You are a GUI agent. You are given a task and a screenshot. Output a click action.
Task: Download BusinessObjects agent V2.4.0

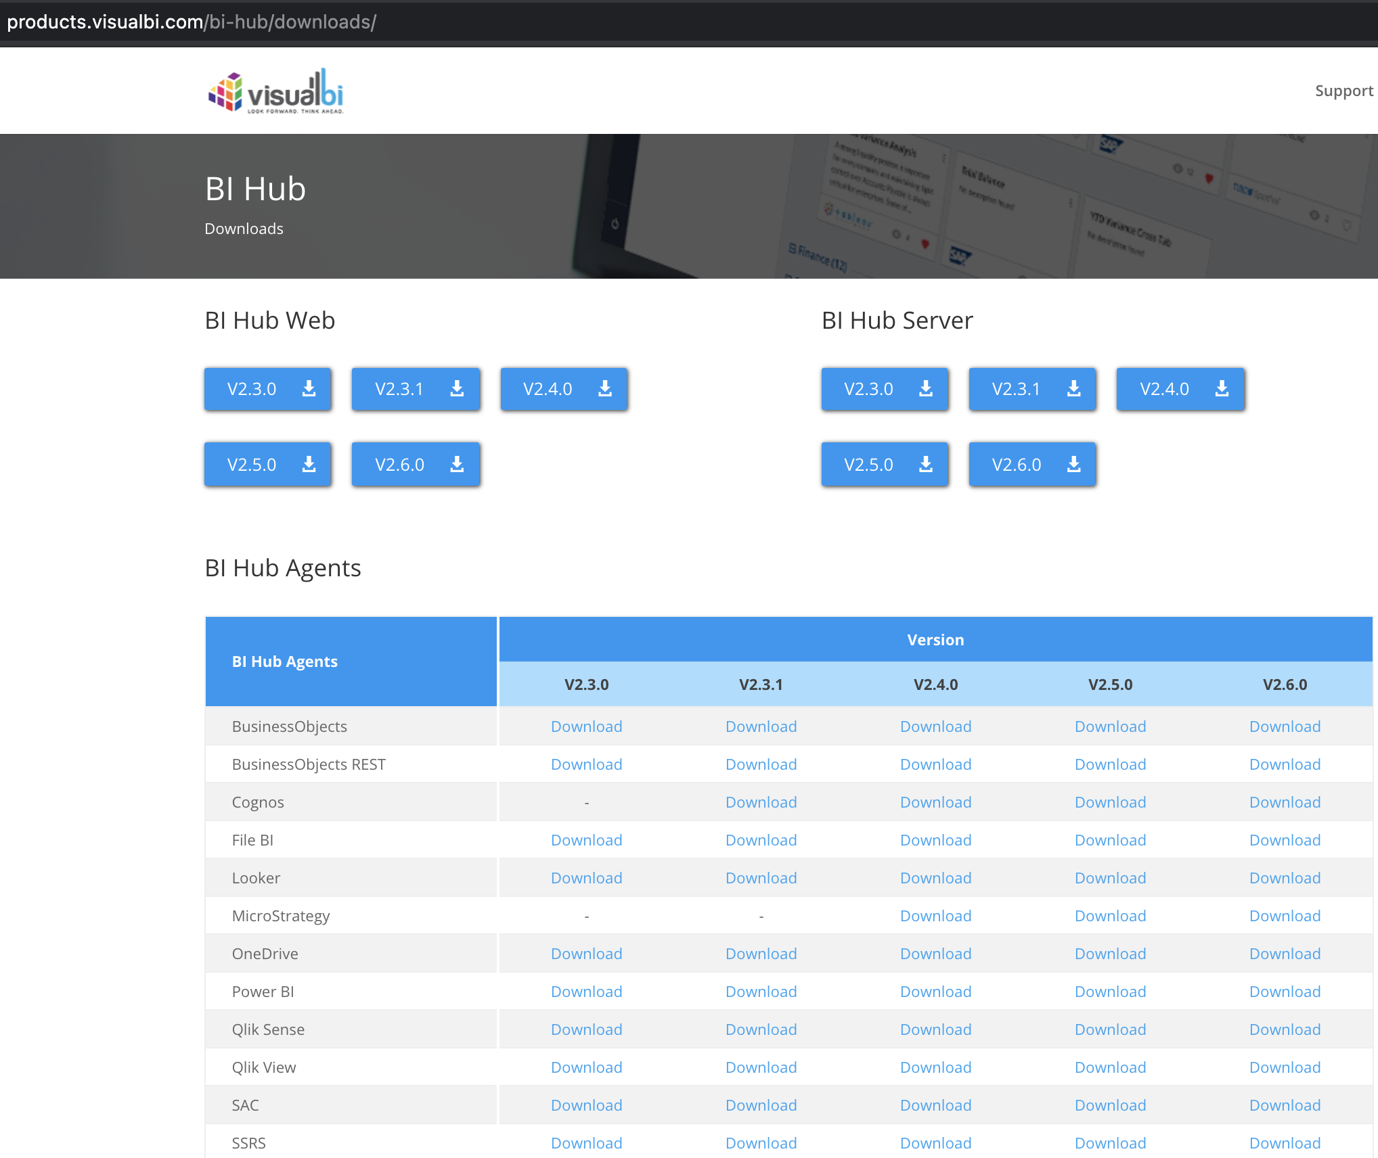tap(935, 726)
